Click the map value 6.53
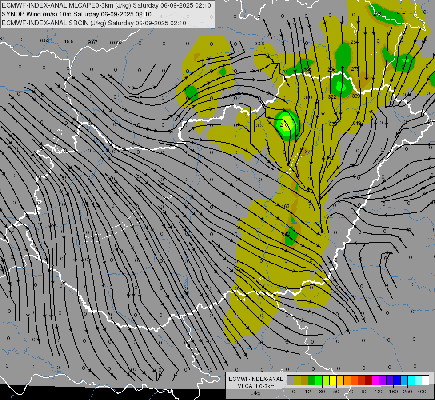 [x=45, y=40]
